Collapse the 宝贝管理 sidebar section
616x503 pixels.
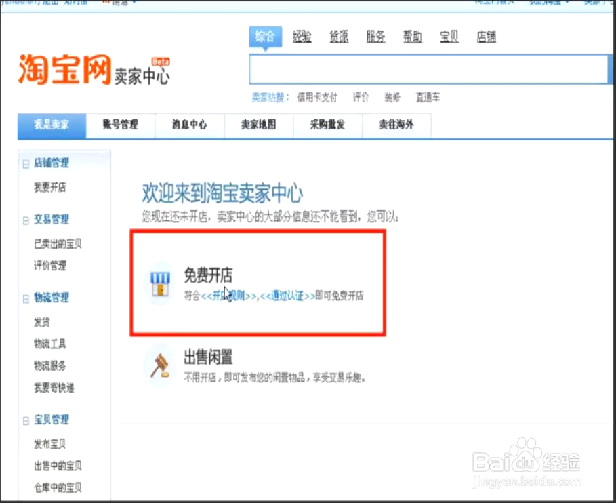click(x=26, y=420)
